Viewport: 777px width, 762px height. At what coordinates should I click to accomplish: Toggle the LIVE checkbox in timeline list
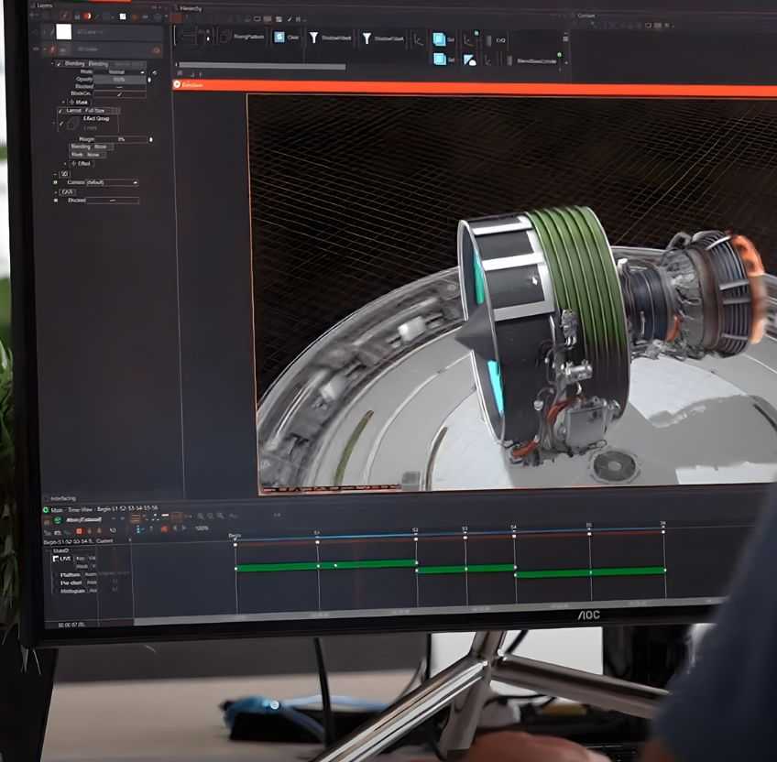pyautogui.click(x=56, y=558)
